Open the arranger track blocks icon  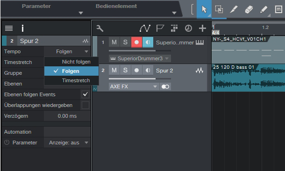click(174, 28)
